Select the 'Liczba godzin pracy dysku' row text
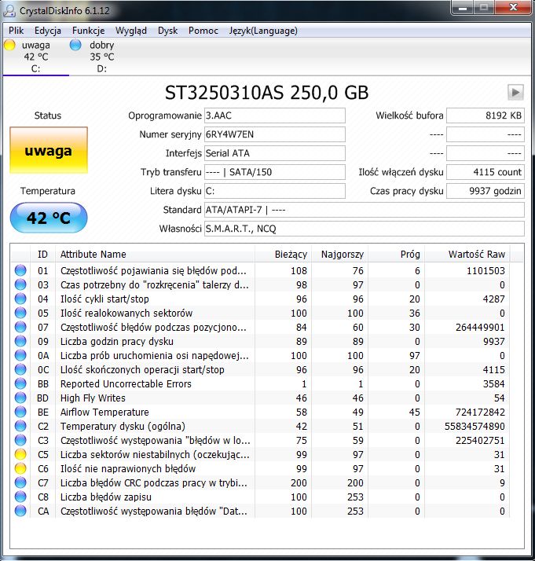 click(116, 341)
